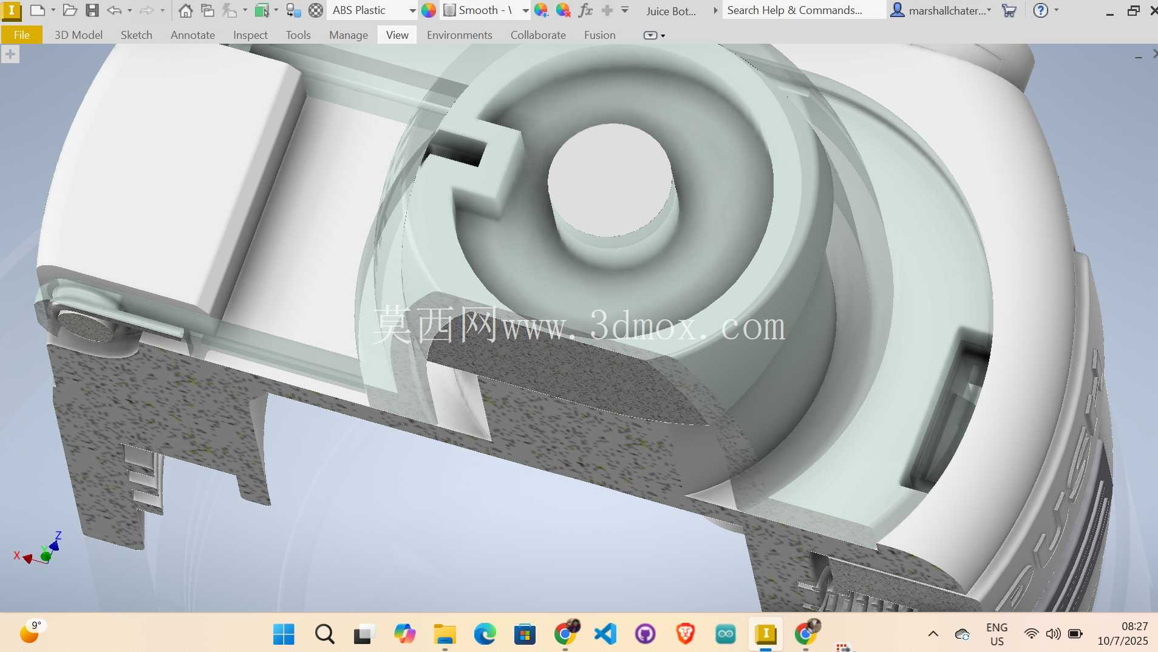Open the ABS Plastic material dropdown

coord(412,11)
